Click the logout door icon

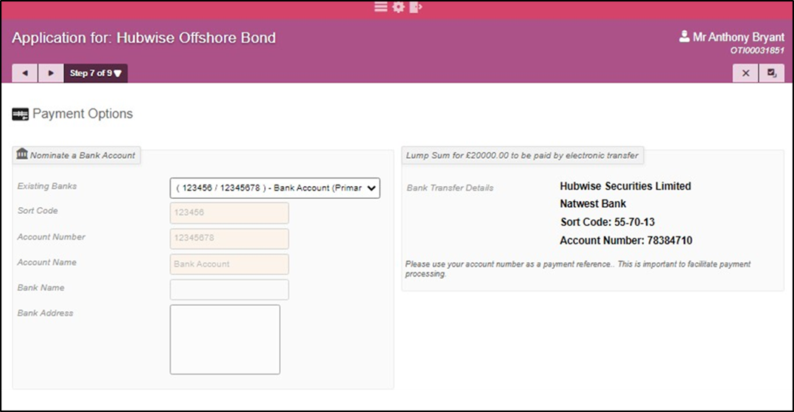point(415,7)
